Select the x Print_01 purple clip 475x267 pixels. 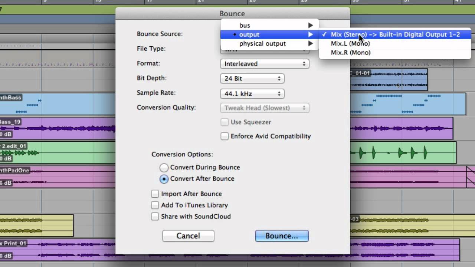coord(58,250)
